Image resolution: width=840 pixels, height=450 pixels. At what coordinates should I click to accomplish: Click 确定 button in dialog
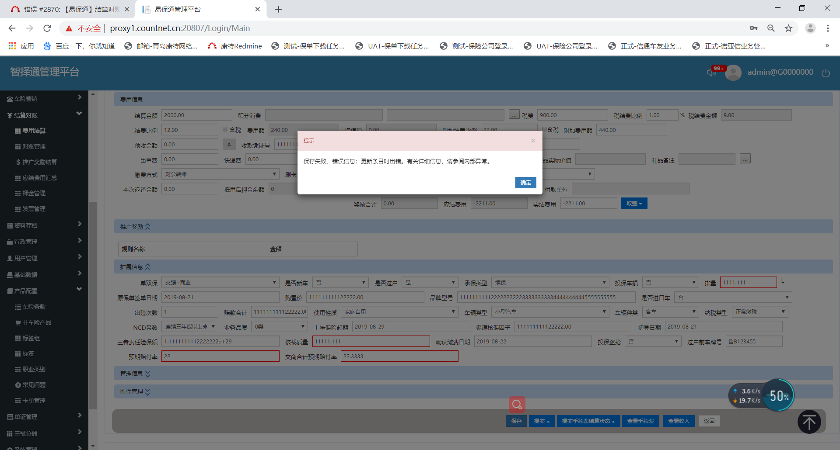(x=525, y=183)
